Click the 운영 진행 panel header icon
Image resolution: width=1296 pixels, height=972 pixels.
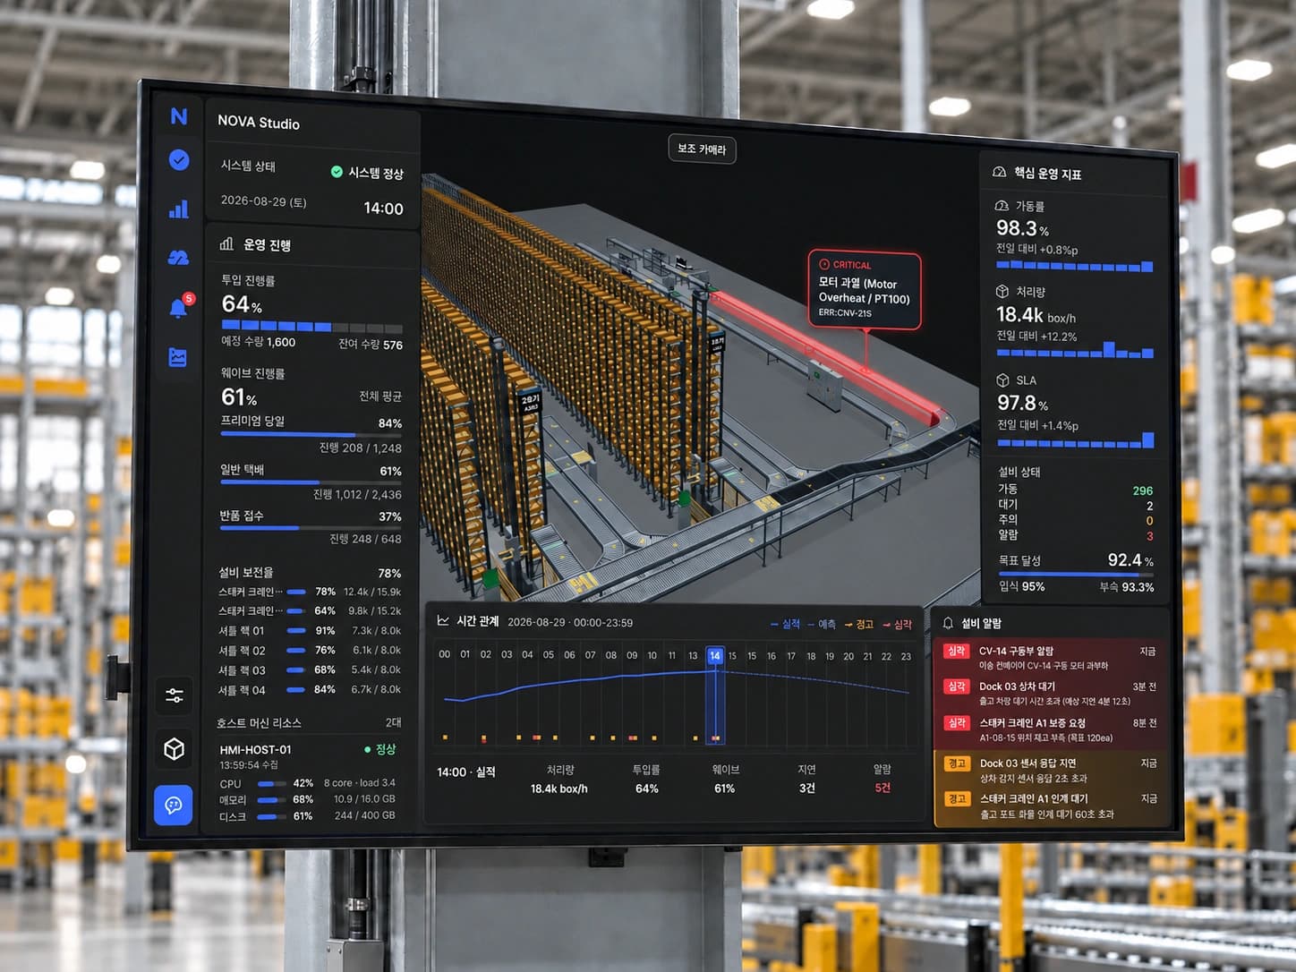226,243
